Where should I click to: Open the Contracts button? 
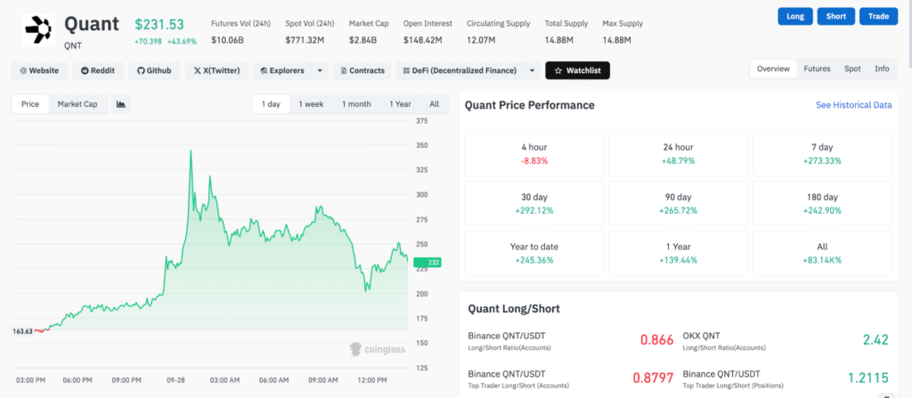point(362,70)
